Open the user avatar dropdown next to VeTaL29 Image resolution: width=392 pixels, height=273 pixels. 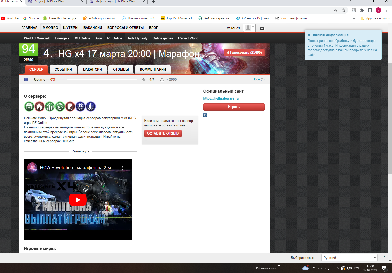click(x=249, y=28)
